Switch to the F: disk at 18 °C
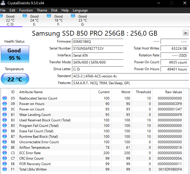 58,20
